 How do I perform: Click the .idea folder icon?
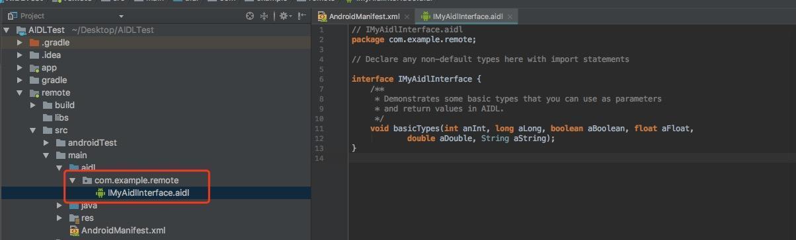tap(34, 55)
